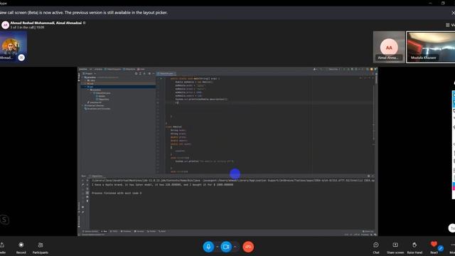Select Ahmad's video thumbnail
Screen dimensions: 455x256
click(x=13, y=46)
